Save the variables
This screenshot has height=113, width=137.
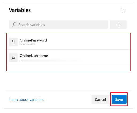(119, 99)
